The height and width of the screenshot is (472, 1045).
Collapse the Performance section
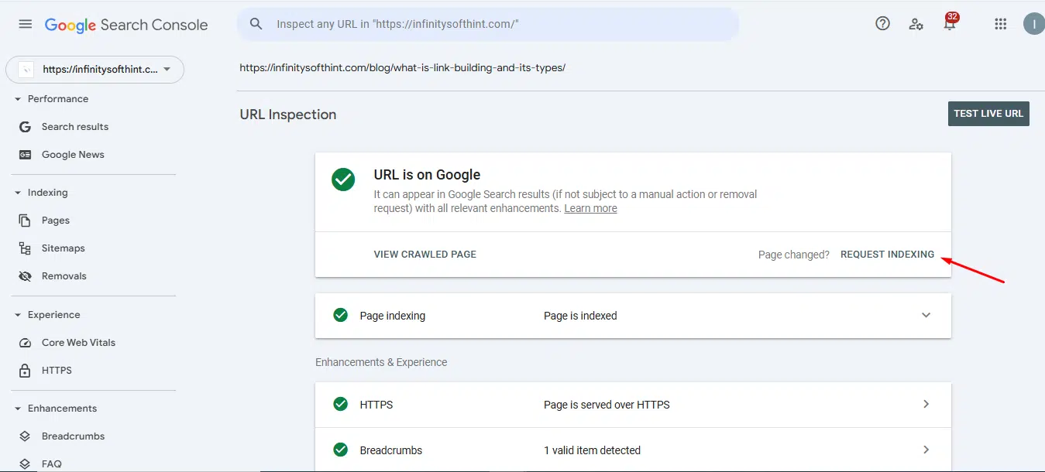(x=17, y=99)
